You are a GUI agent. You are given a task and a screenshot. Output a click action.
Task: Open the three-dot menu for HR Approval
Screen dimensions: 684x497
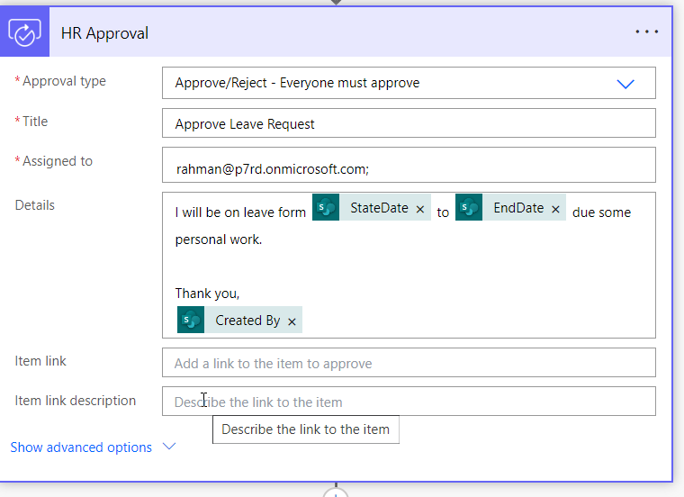pos(647,32)
